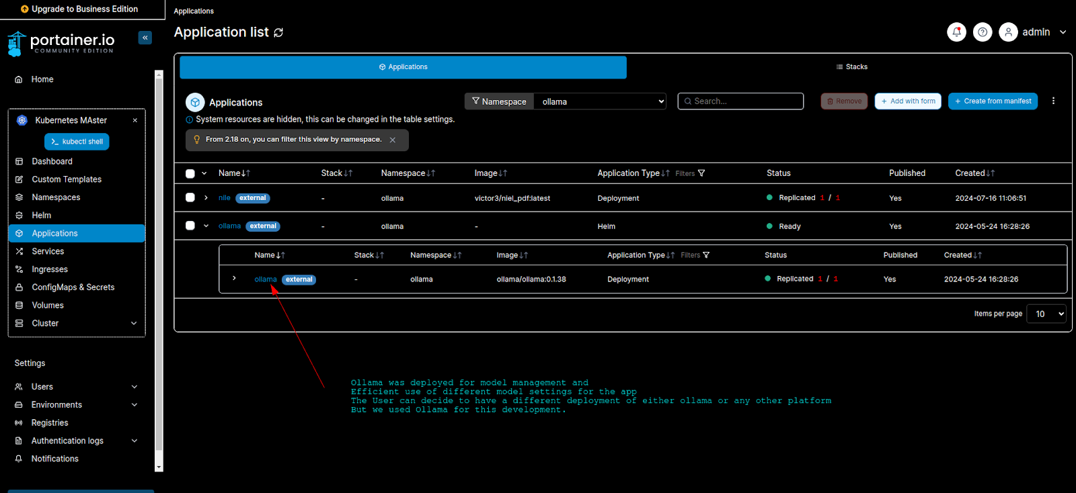Click the portainer.io logo
1076x493 pixels.
click(x=61, y=43)
